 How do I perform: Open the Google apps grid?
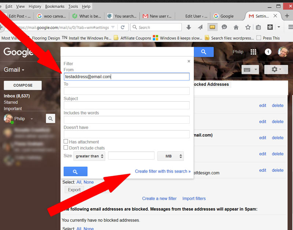[x=253, y=52]
